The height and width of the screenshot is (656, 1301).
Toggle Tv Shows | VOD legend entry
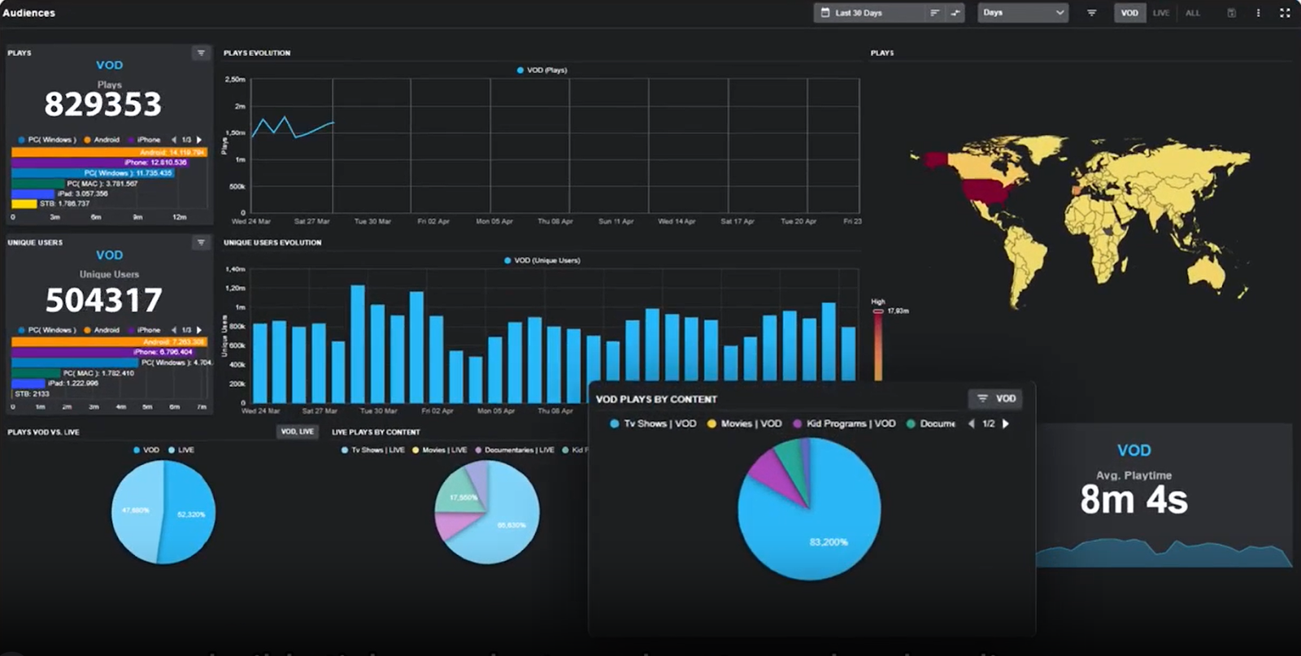coord(653,424)
